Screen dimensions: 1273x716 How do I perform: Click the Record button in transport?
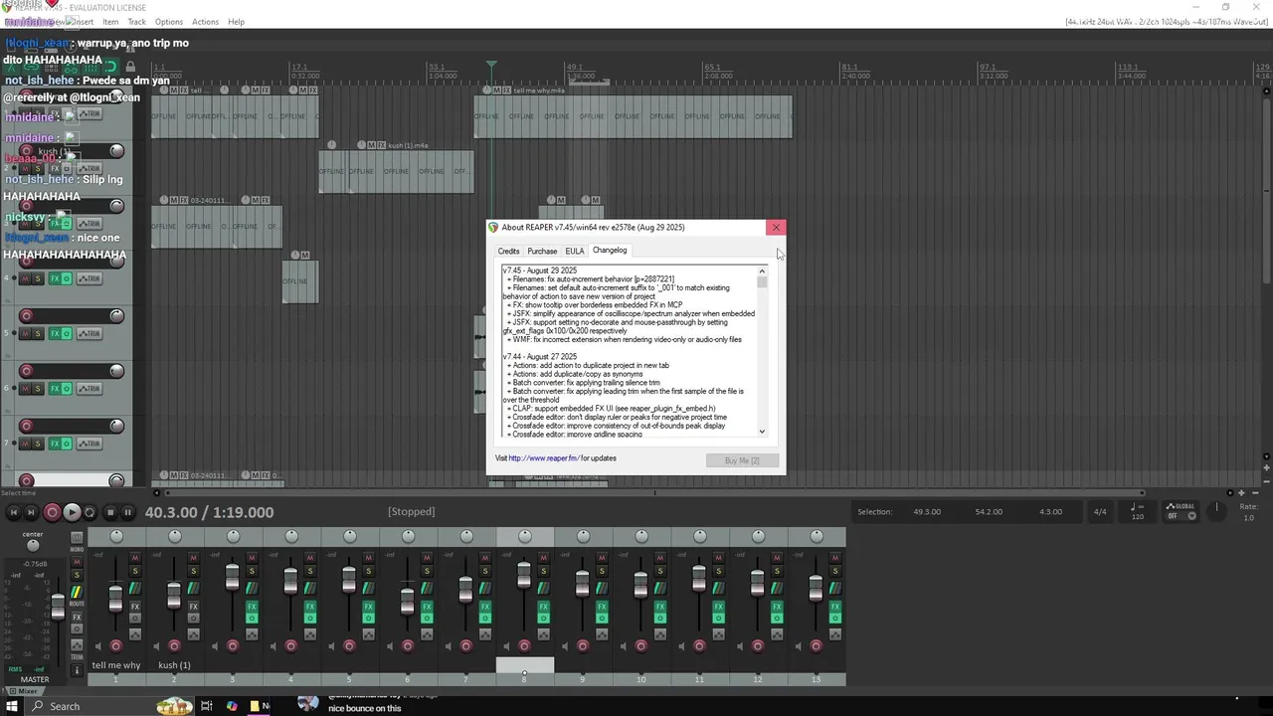point(53,512)
